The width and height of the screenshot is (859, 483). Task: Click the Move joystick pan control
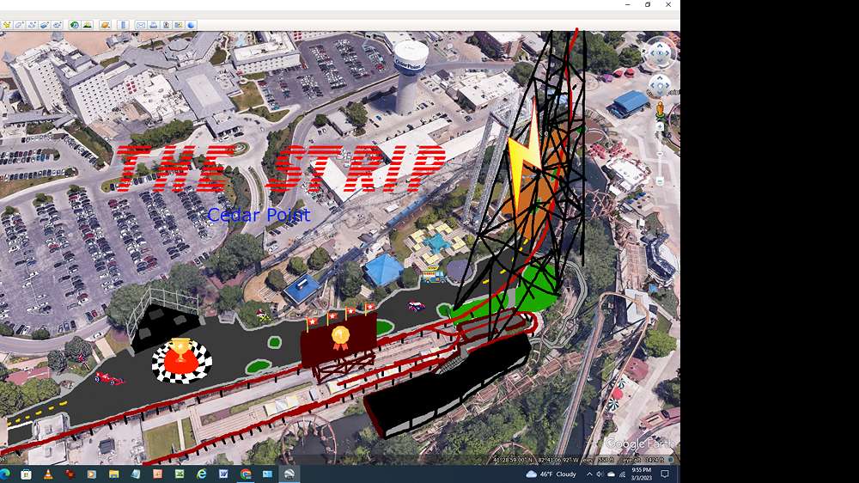click(x=659, y=86)
